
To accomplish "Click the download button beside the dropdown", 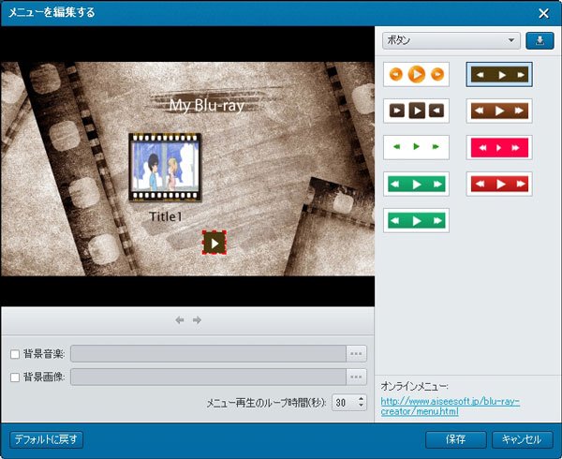I will coord(540,40).
